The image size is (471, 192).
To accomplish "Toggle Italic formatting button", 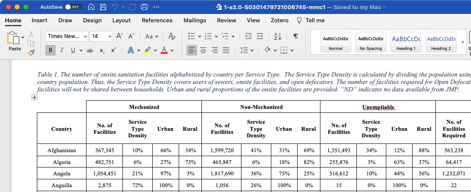I will pyautogui.click(x=61, y=50).
